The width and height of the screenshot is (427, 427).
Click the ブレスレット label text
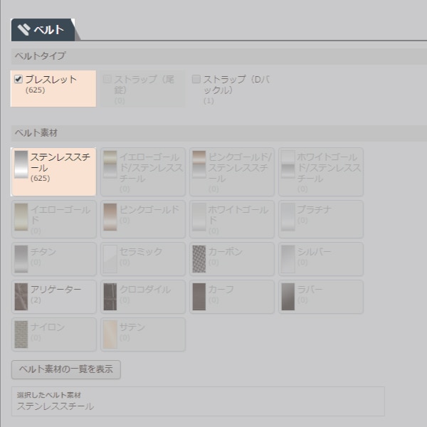pos(51,80)
